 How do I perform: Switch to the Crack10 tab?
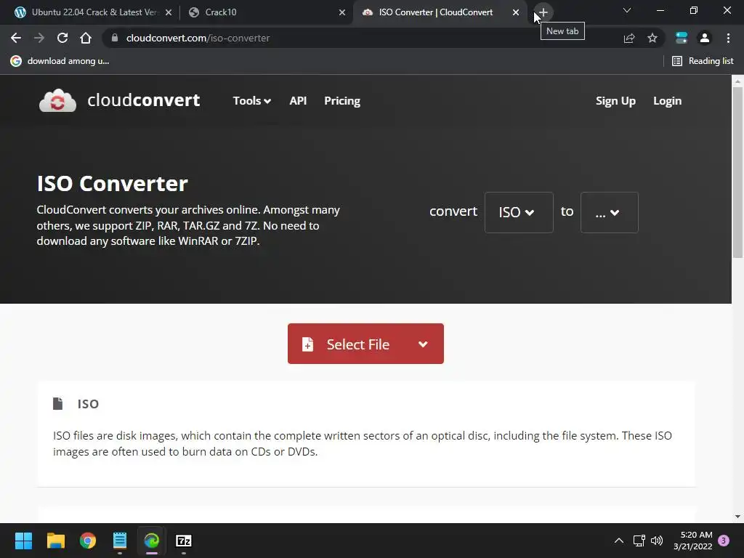[266, 12]
